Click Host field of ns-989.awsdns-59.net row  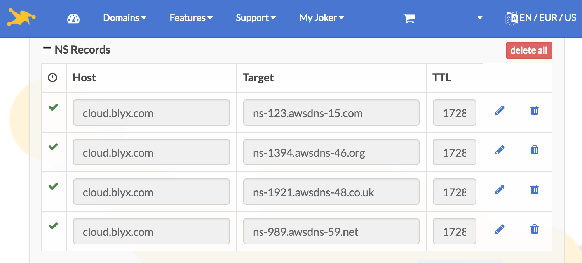click(x=152, y=232)
